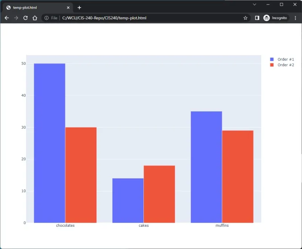302x249 pixels.
Task: Click the blue muffins bar
Action: [x=206, y=167]
